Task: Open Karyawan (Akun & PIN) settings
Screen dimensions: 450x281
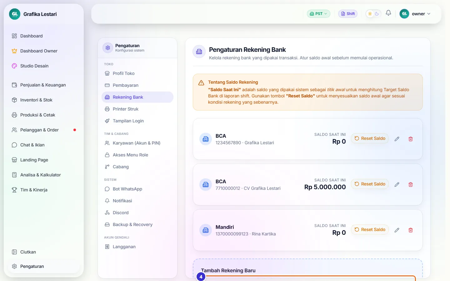Action: tap(137, 143)
